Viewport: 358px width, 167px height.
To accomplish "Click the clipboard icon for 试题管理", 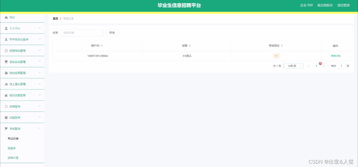I will click(6, 118).
